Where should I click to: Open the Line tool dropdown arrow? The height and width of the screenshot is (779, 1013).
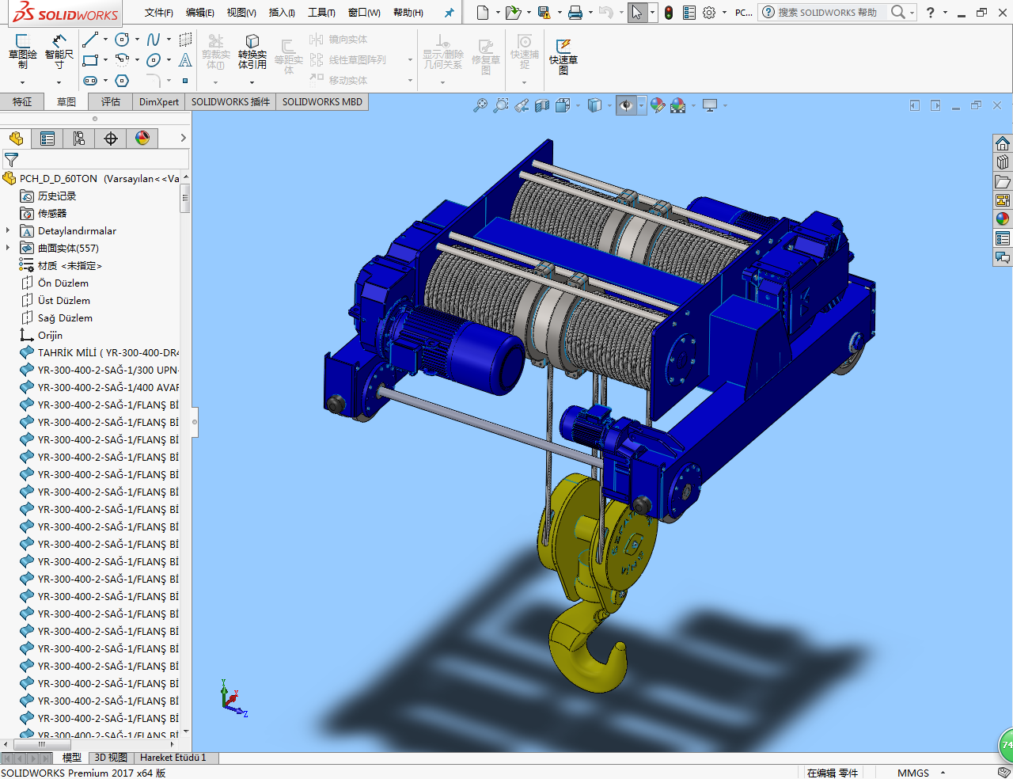[105, 40]
